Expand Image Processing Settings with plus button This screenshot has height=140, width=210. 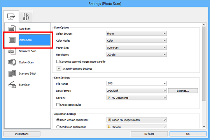[x=59, y=68]
